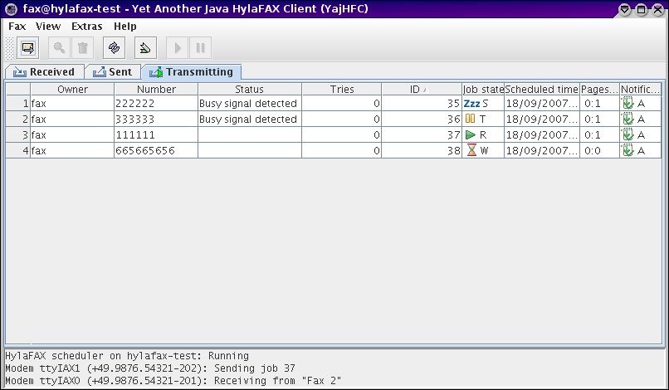Click the hourglass waiting icon for job 38
The height and width of the screenshot is (390, 669).
coord(471,150)
